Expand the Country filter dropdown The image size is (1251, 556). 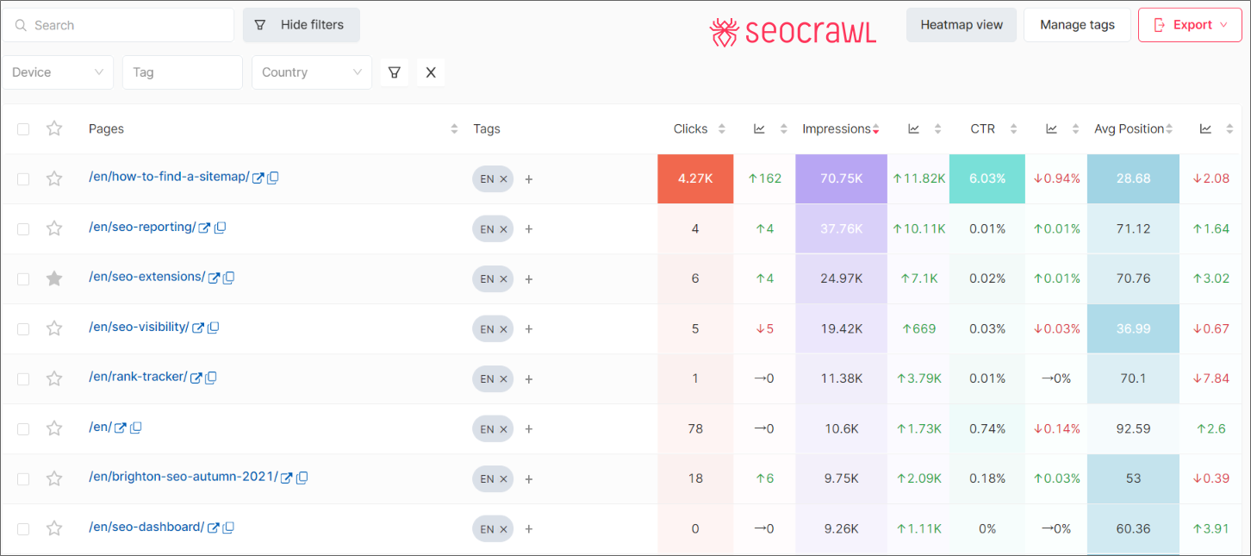click(311, 72)
